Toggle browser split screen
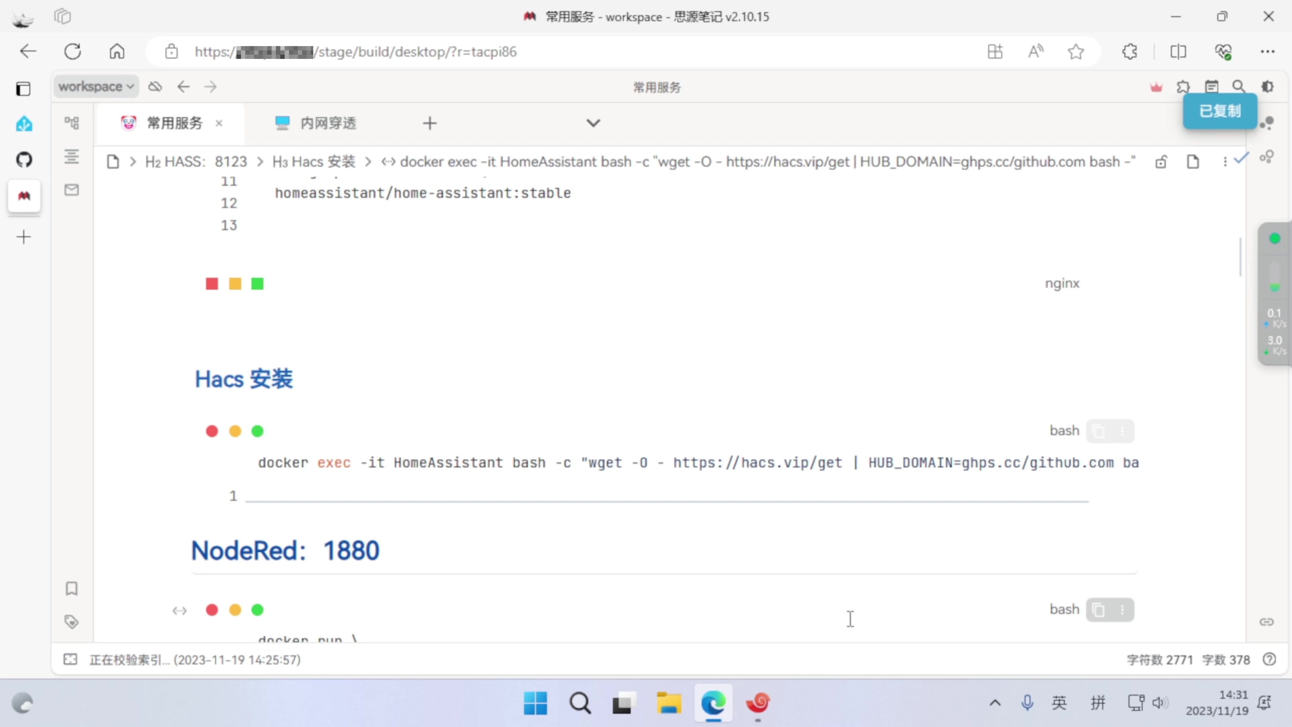The image size is (1292, 727). pos(1178,52)
